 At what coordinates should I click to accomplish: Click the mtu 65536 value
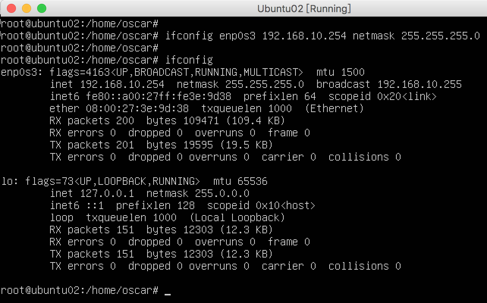tap(252, 181)
